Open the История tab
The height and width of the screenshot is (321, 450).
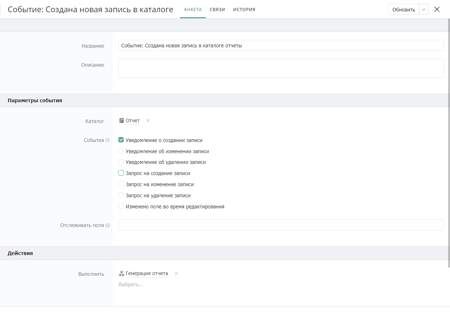(x=244, y=10)
